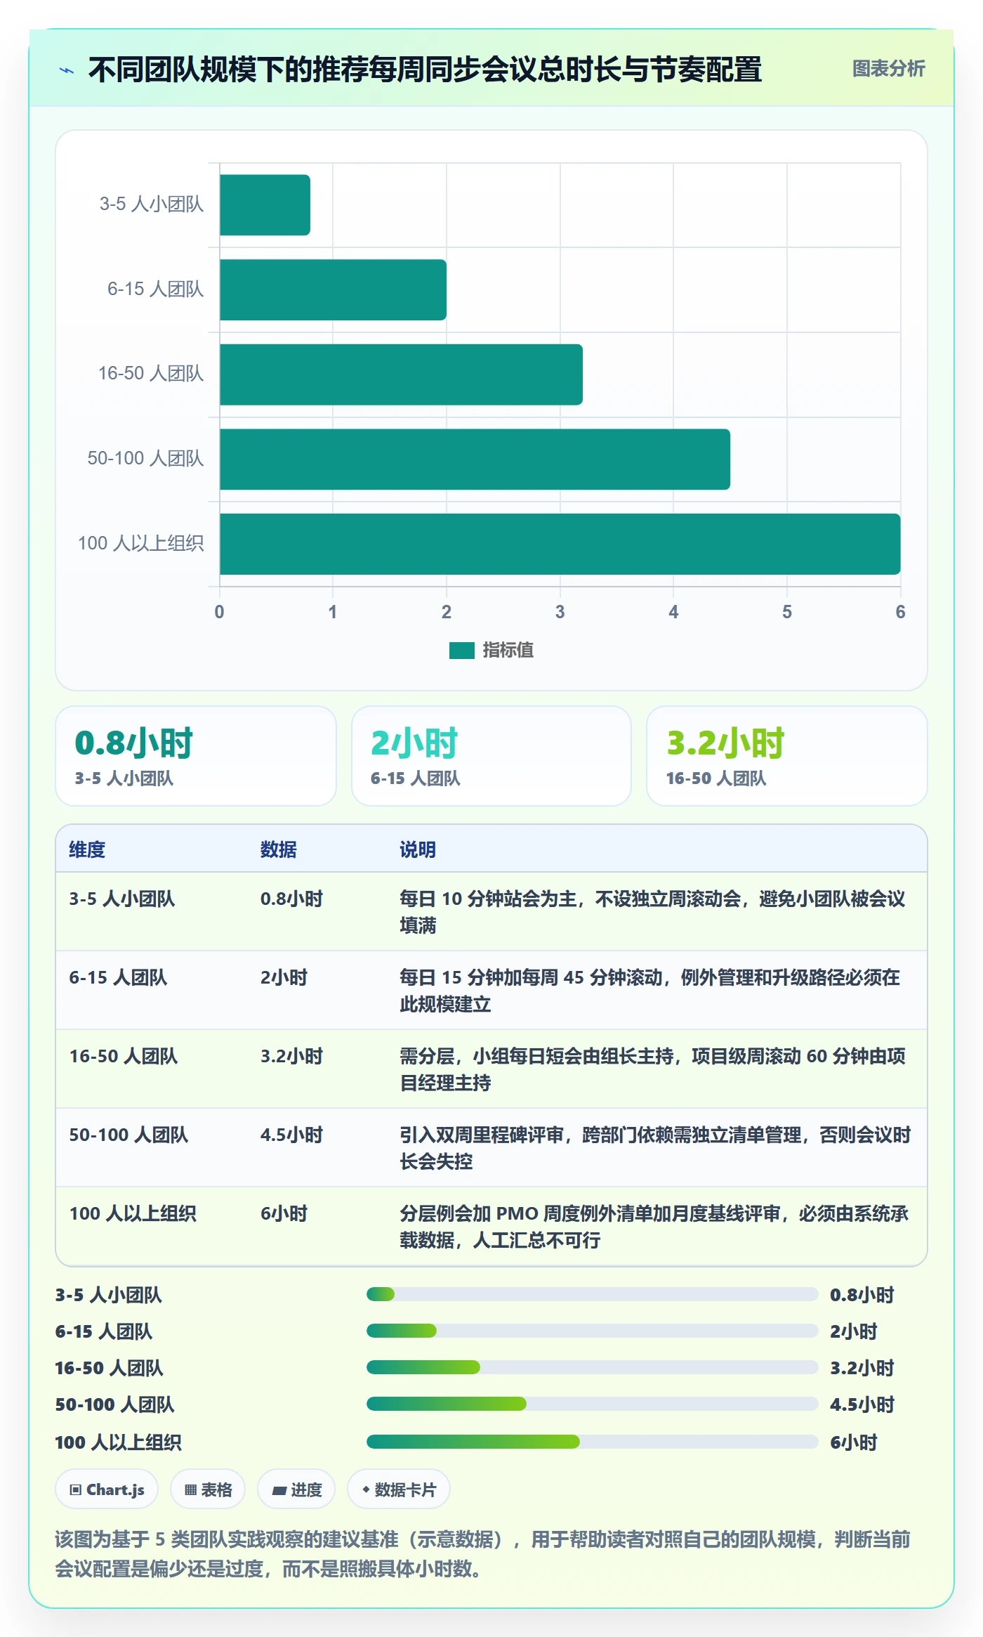983x1637 pixels.
Task: Click the 指标值 legend label
Action: click(x=508, y=651)
